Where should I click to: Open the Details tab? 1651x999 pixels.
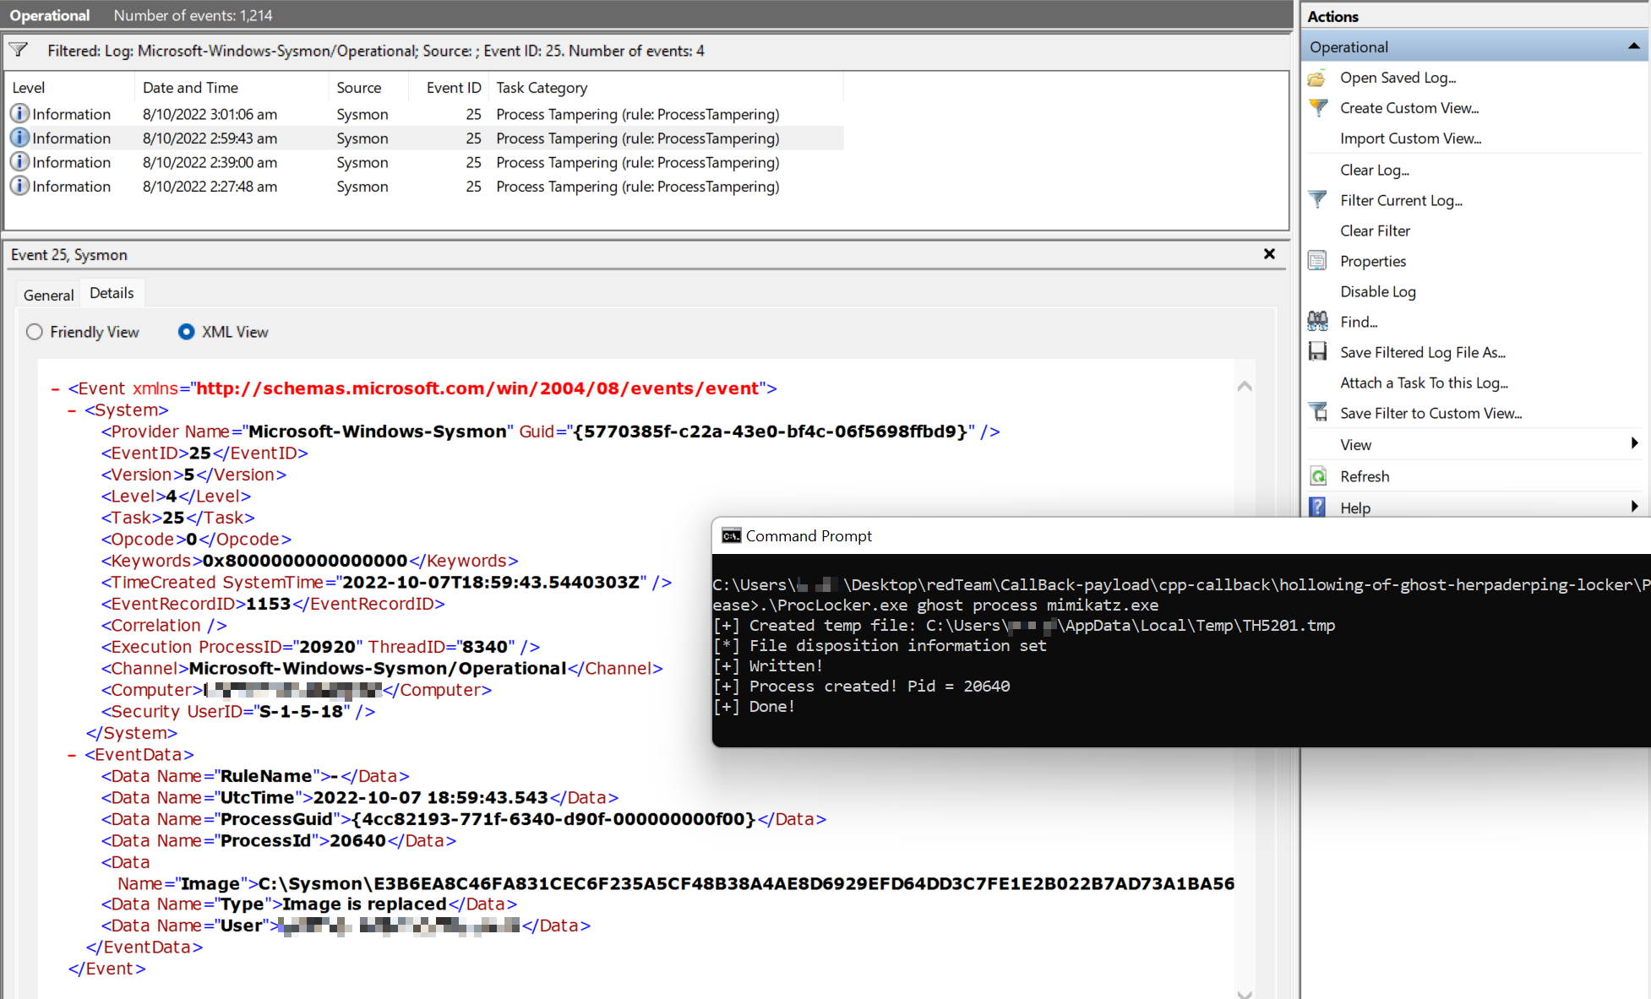click(x=112, y=293)
